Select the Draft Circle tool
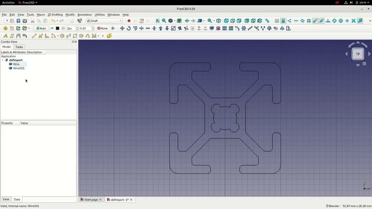372x209 pixels. (62, 36)
